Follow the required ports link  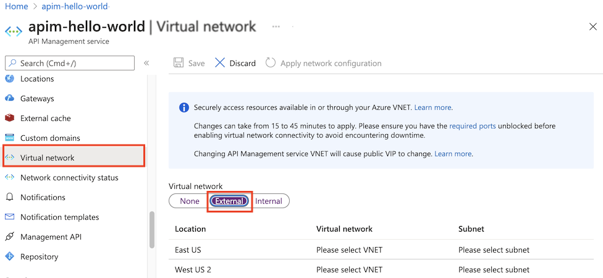(x=472, y=126)
